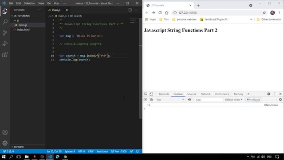Open console settings gear
This screenshot has height=160, width=284.
[280, 100]
